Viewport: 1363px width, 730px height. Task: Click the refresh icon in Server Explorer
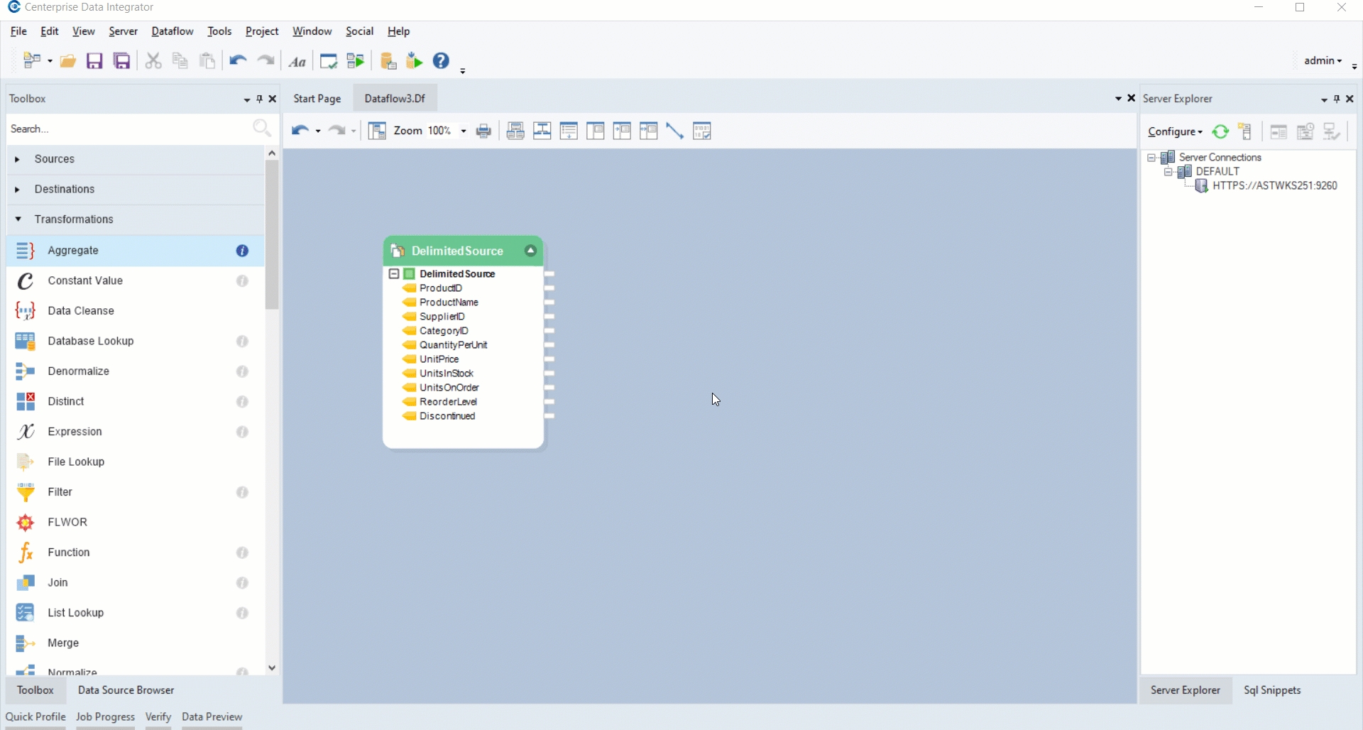tap(1220, 132)
